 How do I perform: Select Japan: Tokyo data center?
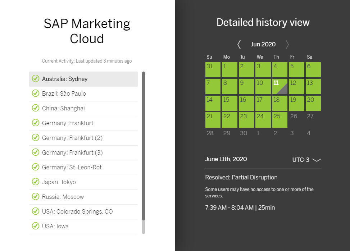83,182
